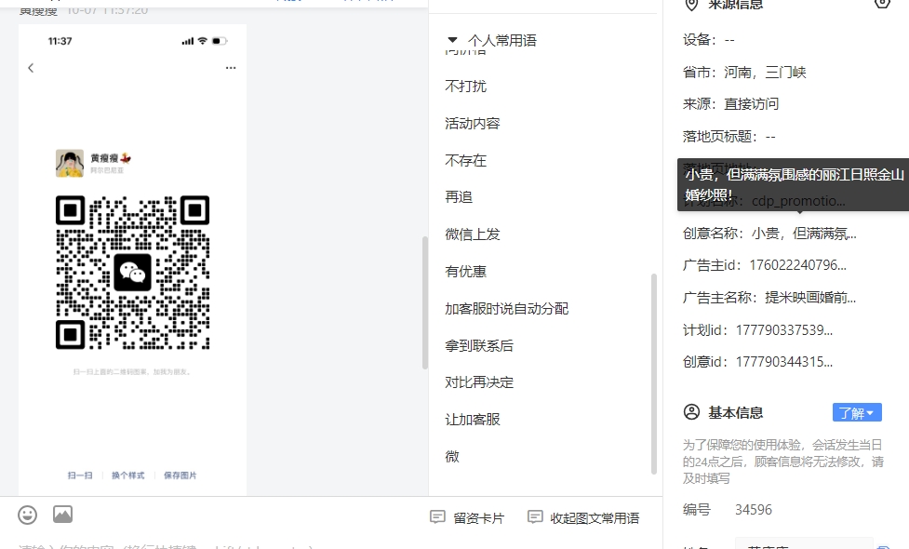Click the 来源：直接访问 text
The height and width of the screenshot is (549, 909).
730,104
